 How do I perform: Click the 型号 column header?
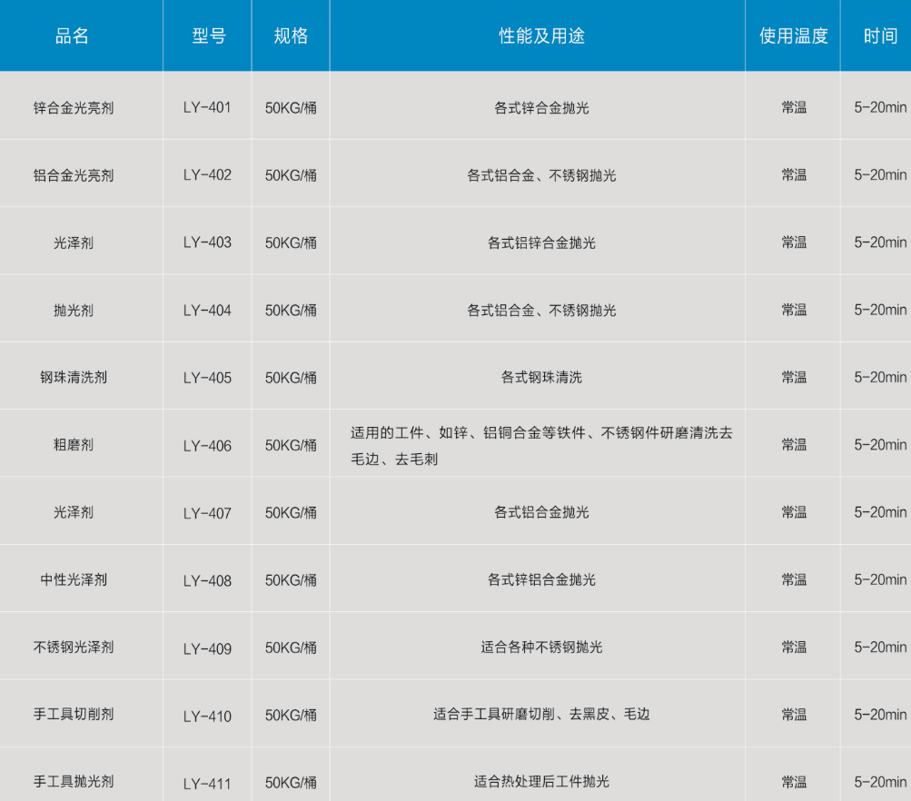click(x=208, y=36)
